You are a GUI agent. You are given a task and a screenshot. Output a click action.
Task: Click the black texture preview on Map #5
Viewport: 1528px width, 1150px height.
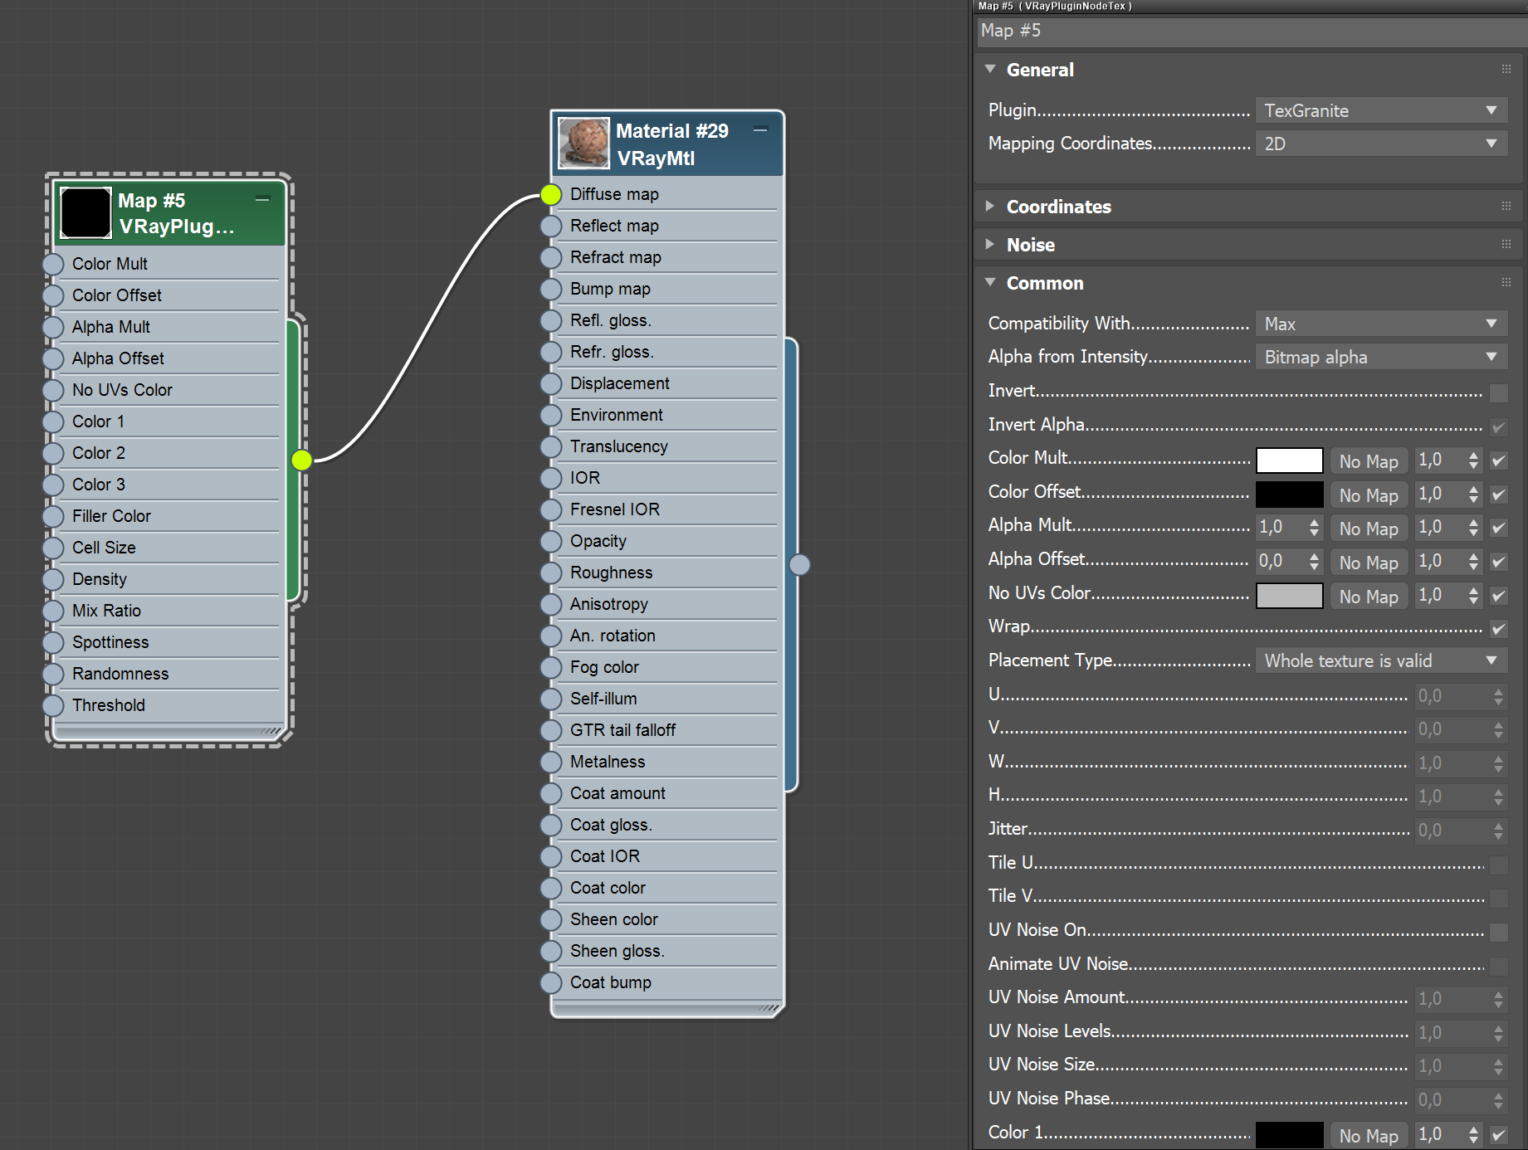pos(84,212)
